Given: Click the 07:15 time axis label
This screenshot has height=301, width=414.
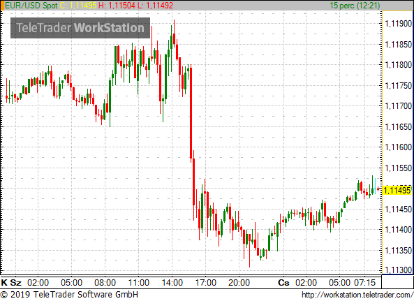Looking at the screenshot, I should [x=364, y=283].
